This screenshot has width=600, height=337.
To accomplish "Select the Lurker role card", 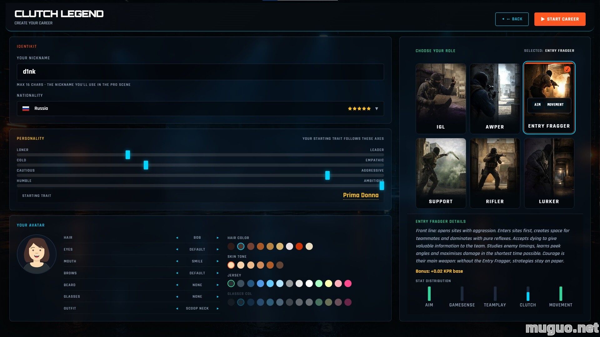I will (x=549, y=173).
